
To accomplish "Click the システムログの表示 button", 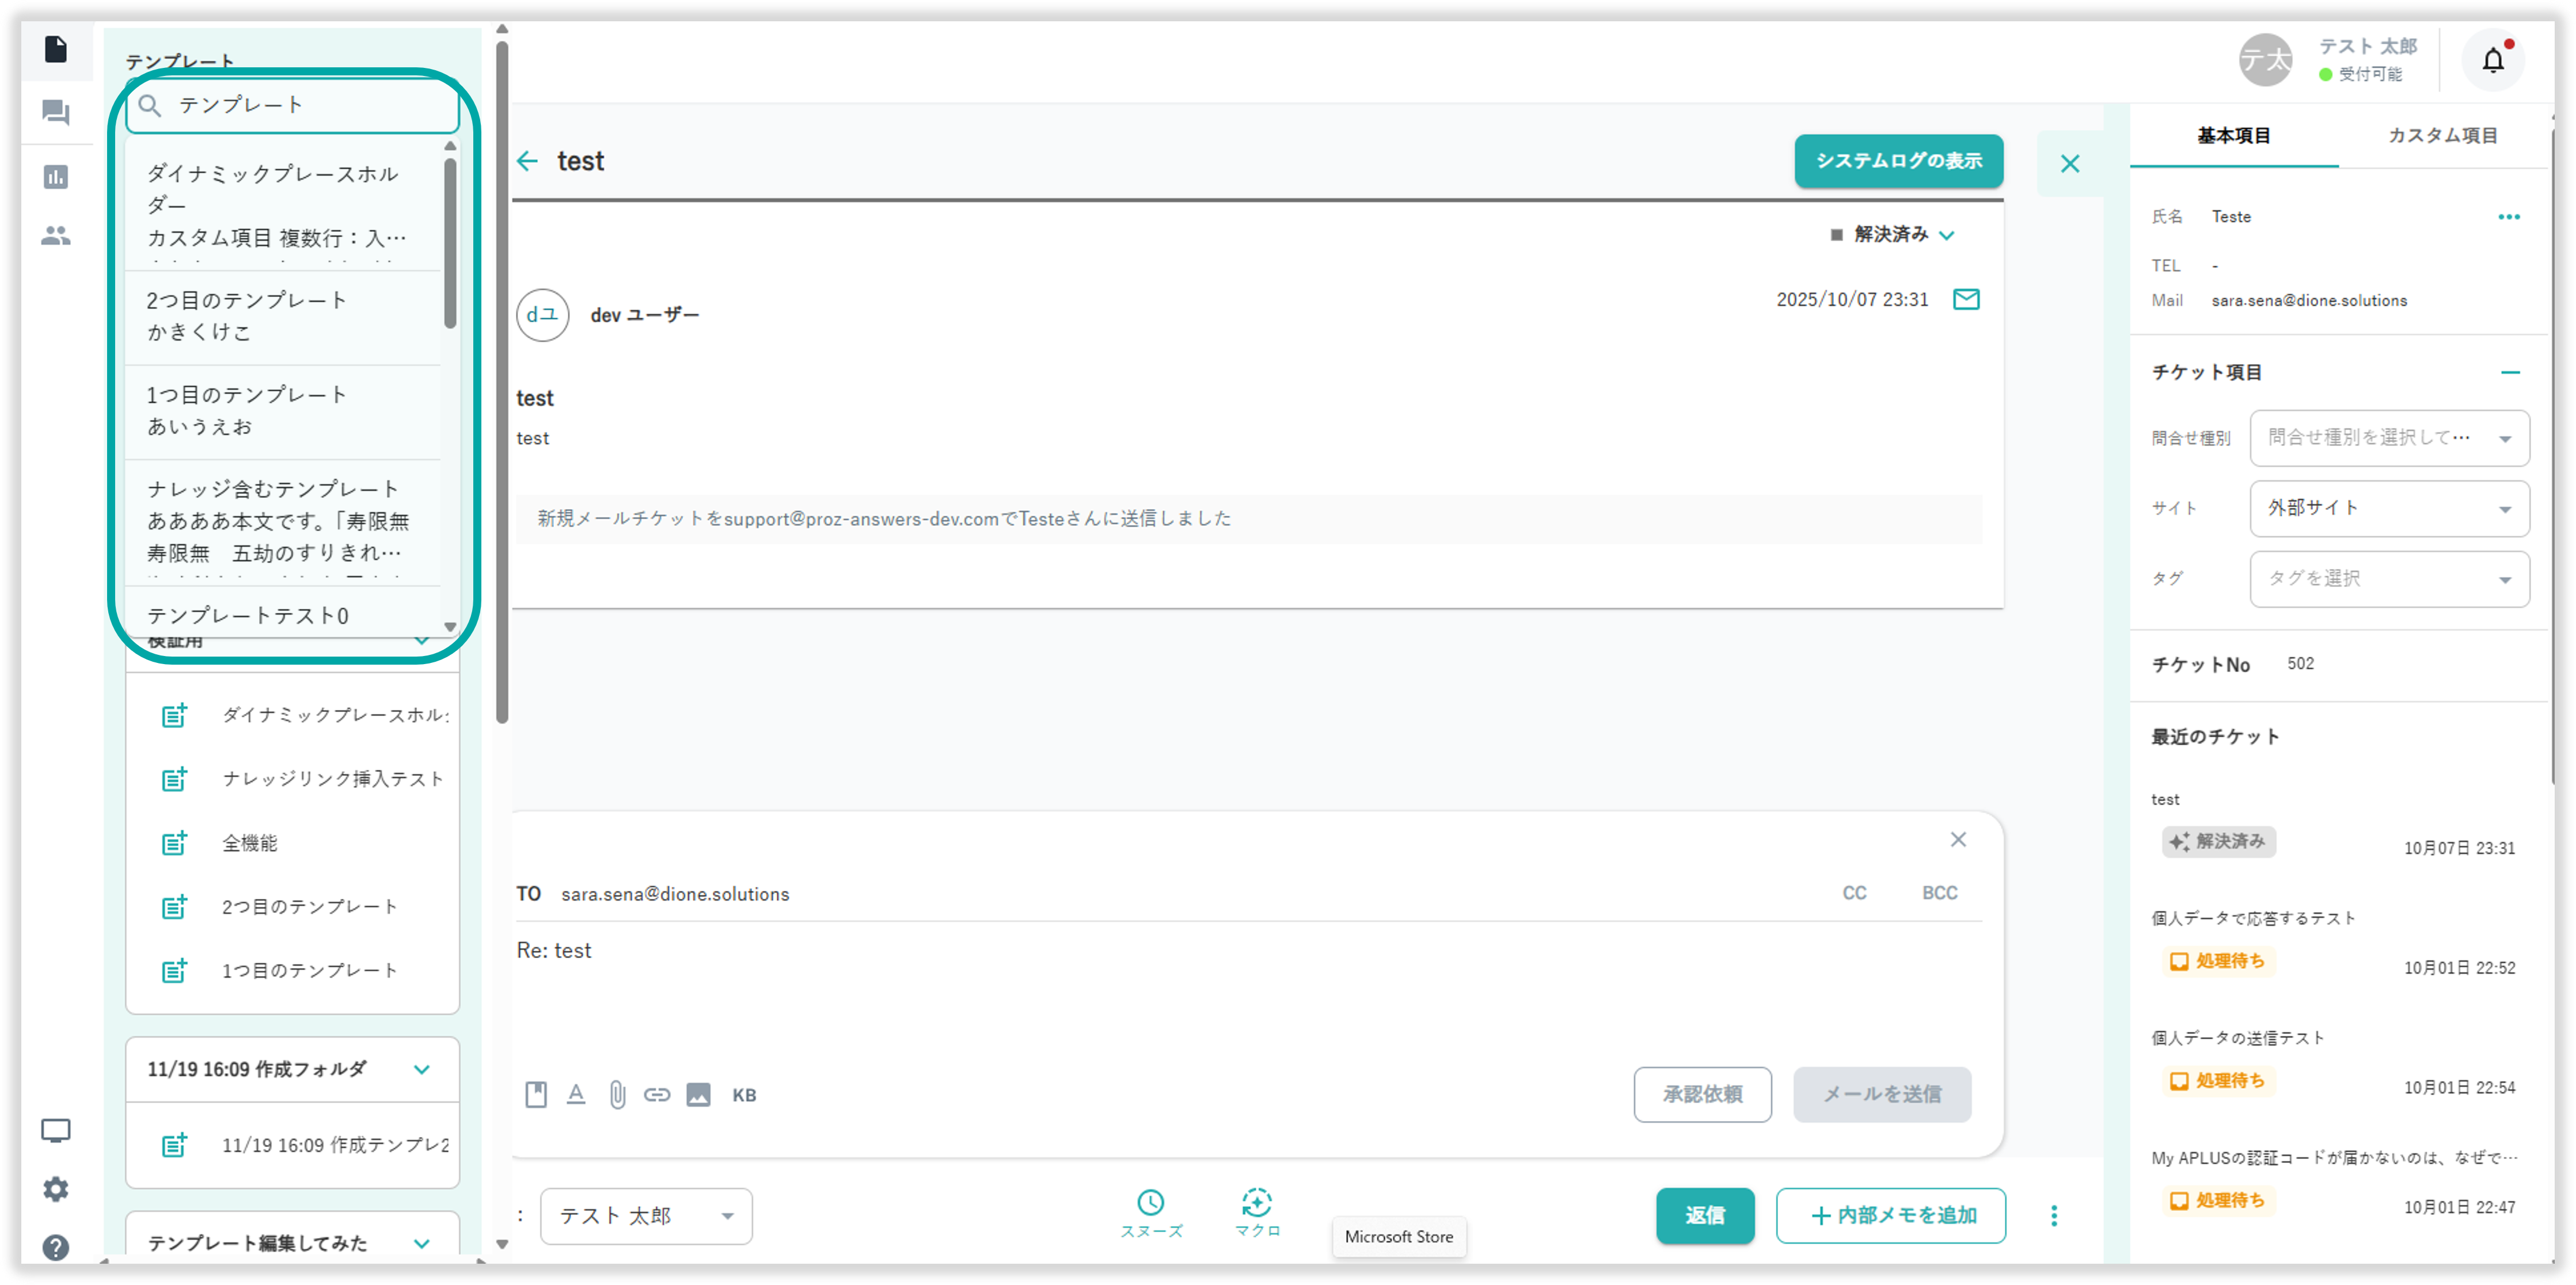I will pyautogui.click(x=1898, y=161).
